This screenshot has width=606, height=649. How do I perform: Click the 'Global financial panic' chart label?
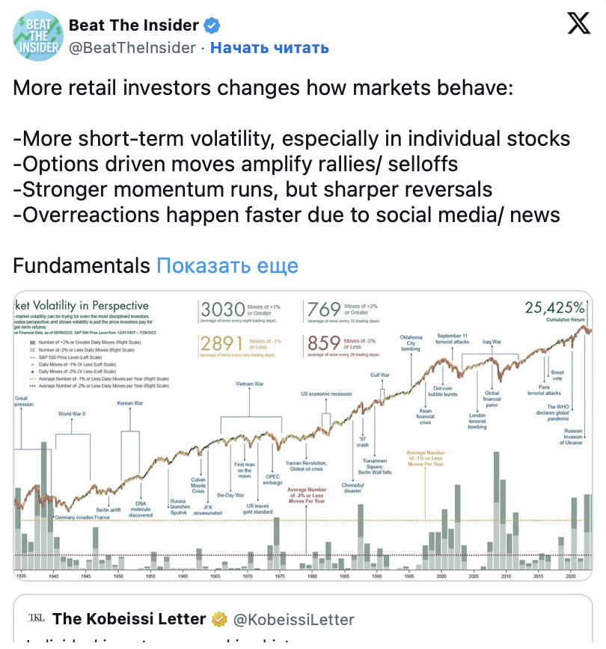tap(492, 399)
